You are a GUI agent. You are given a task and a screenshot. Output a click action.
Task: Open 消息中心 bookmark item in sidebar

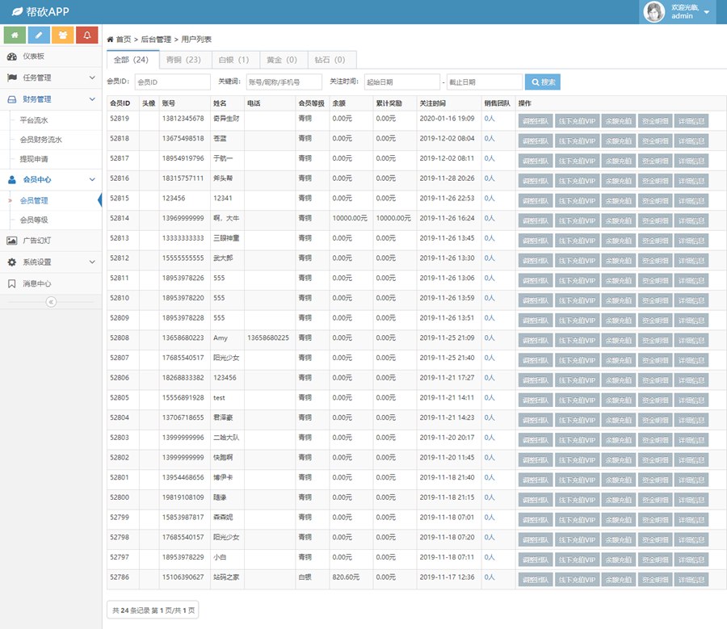(x=36, y=284)
